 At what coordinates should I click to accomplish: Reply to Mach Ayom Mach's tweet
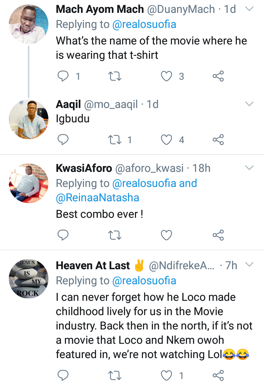[x=63, y=76]
